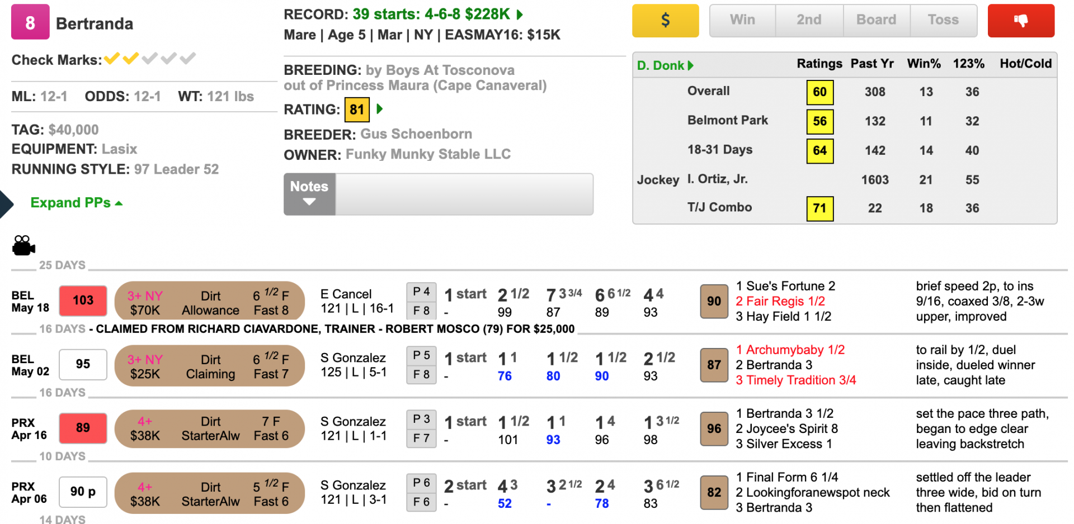Select the Board tab
Viewport: 1074px width, 524px height.
[x=876, y=21]
